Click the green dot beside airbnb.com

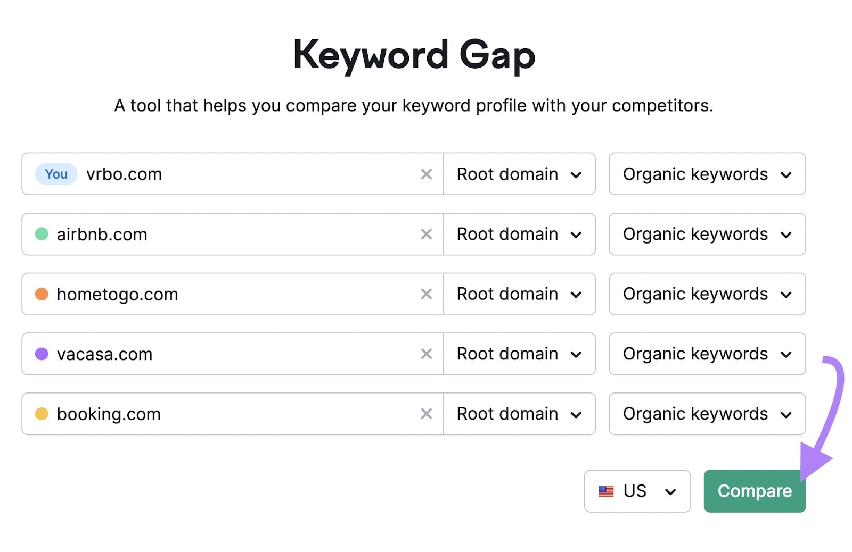click(42, 234)
